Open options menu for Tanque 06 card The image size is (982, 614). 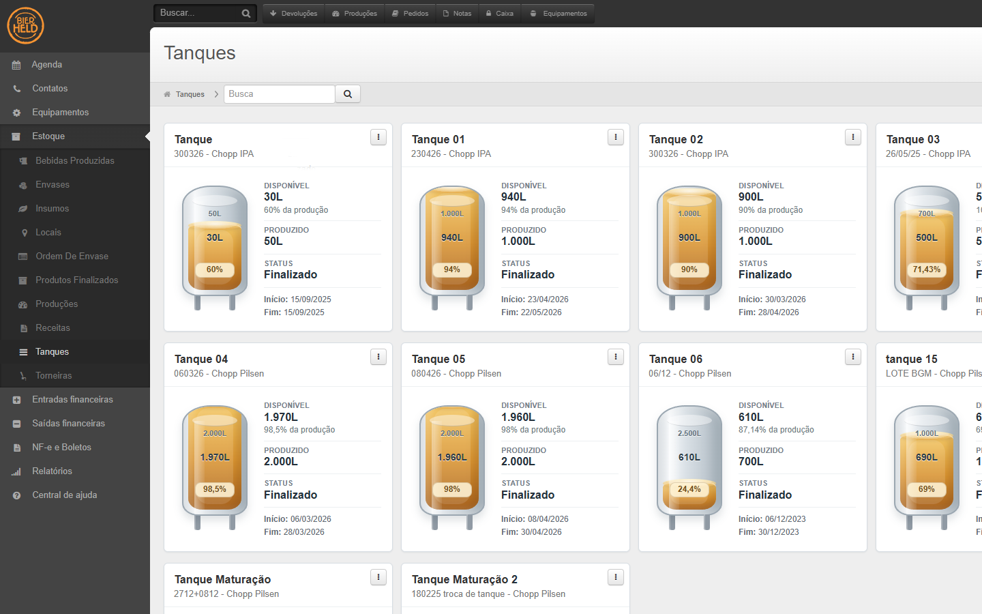(x=853, y=357)
